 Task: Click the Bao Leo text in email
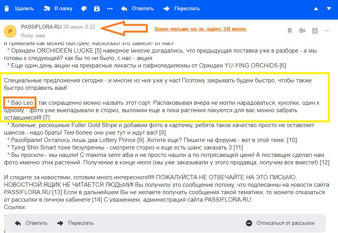21,103
